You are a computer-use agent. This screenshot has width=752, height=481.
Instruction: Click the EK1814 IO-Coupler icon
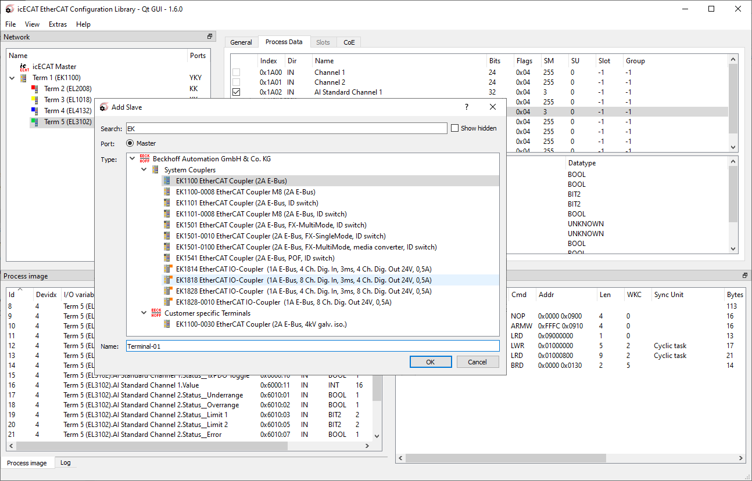[x=167, y=269]
